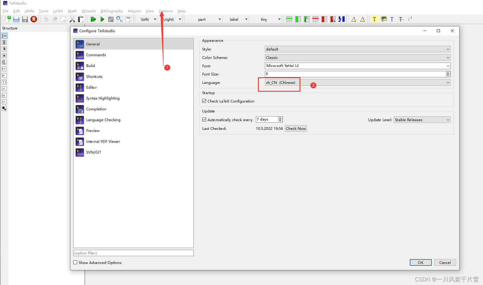Open the BM side panel icon
The width and height of the screenshot is (483, 285).
pos(4,95)
